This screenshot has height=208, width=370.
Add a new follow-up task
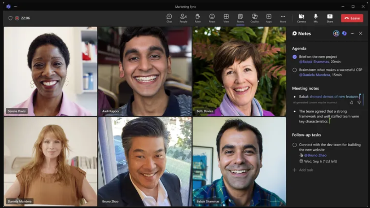303,170
